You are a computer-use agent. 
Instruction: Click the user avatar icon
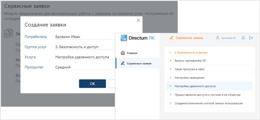tap(218, 38)
